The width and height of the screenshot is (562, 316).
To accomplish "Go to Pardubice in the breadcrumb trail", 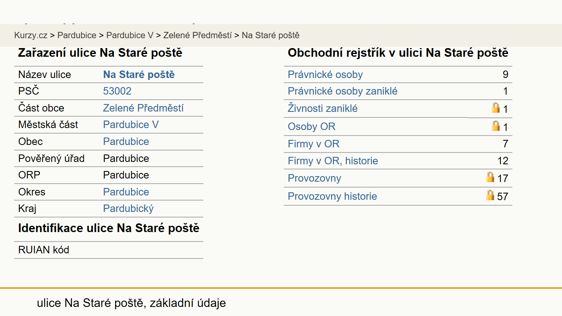I will coord(77,35).
